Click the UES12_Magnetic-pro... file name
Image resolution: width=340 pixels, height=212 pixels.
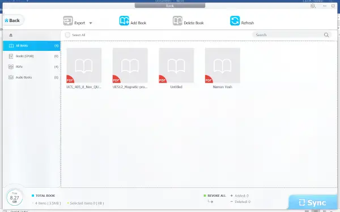(130, 87)
